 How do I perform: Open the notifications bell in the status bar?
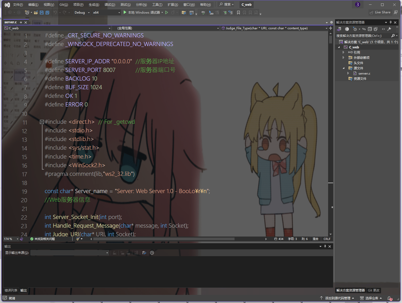pos(390,298)
